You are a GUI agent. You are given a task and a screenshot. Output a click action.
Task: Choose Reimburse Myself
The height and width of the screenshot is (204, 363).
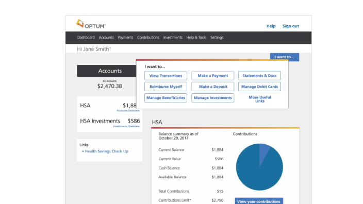tap(166, 87)
